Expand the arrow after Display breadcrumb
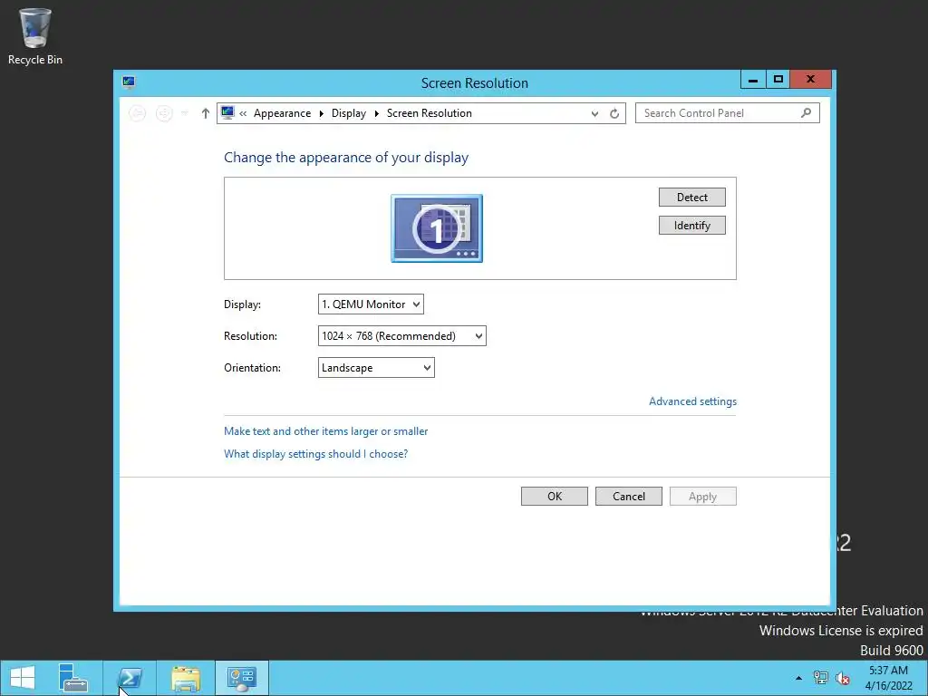 (x=376, y=113)
